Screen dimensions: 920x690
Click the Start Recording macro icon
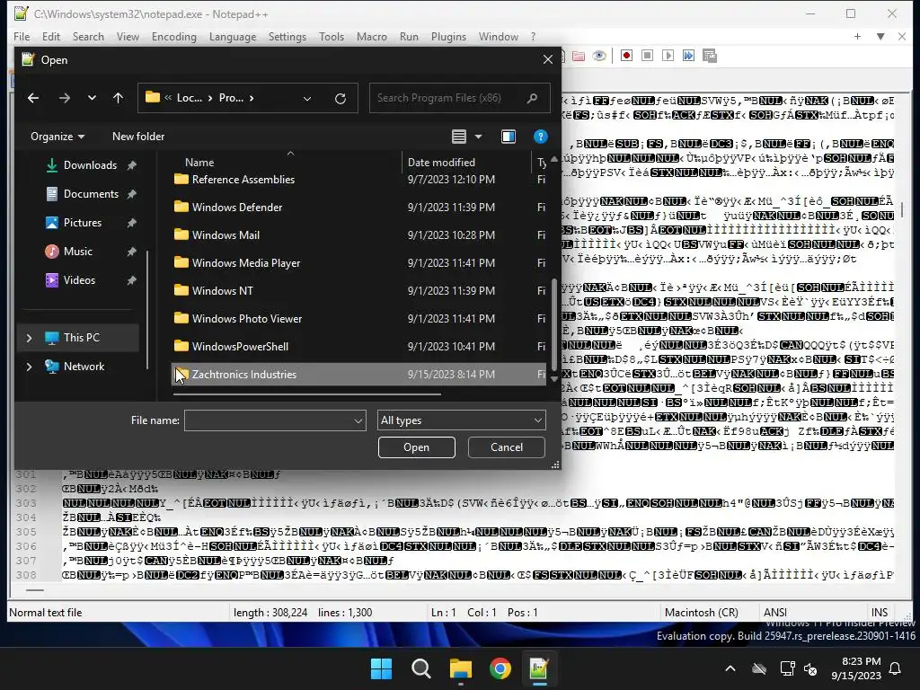[626, 56]
